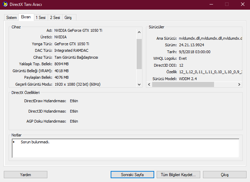
Task: Close the DirectX Tanı Aracı window
Action: click(243, 4)
